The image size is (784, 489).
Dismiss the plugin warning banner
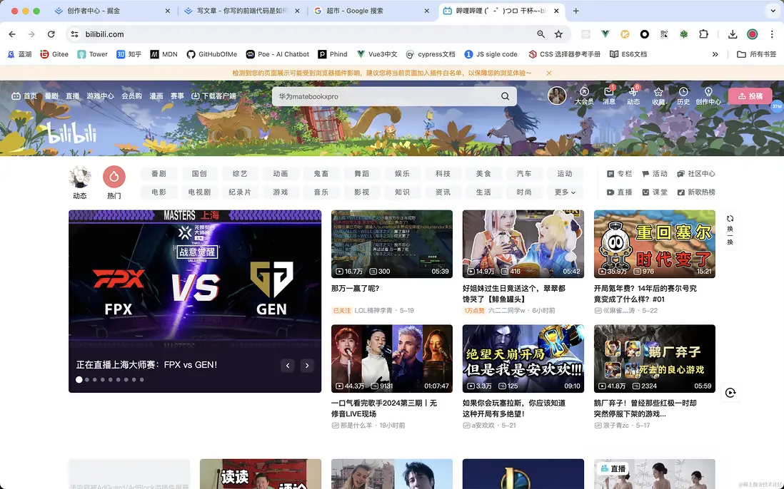[x=548, y=73]
